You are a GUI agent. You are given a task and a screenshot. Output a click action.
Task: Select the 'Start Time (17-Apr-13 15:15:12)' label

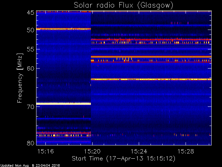tap(123, 159)
